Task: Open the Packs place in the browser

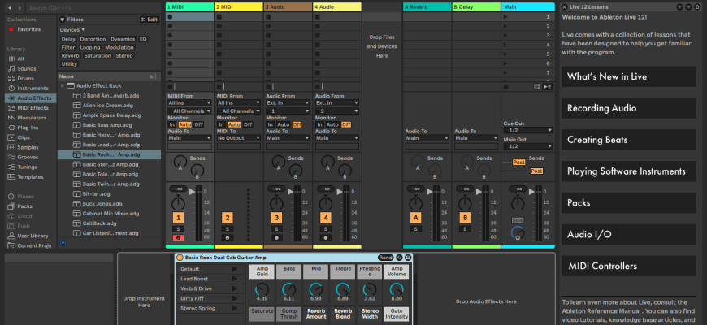Action: [25, 206]
